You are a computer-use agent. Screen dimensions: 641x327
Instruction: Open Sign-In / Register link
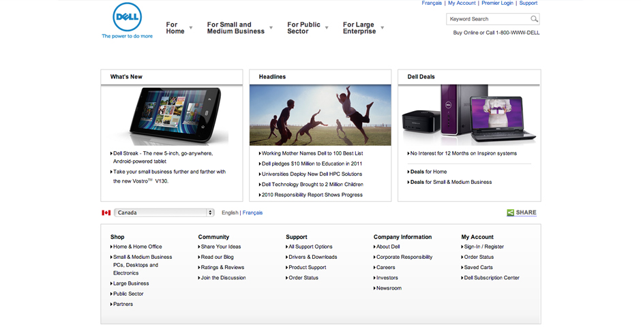[x=483, y=247]
